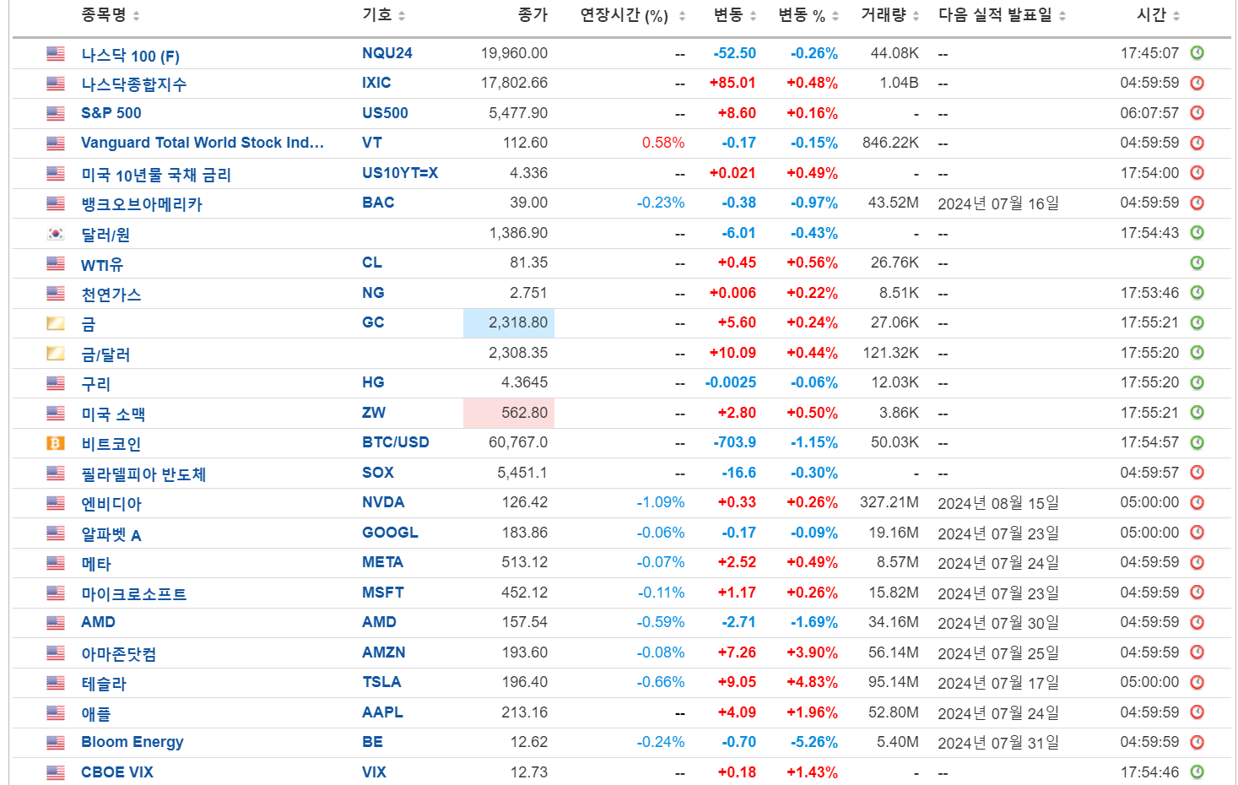Sort table by 거래량 column
The height and width of the screenshot is (785, 1238).
tap(890, 15)
